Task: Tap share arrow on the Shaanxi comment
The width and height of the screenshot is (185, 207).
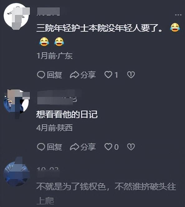Action: tap(74, 147)
